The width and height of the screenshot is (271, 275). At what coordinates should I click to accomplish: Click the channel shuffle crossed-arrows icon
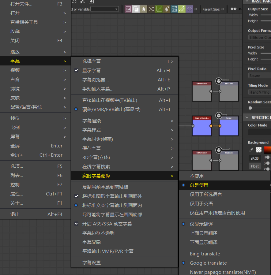tap(151, 9)
